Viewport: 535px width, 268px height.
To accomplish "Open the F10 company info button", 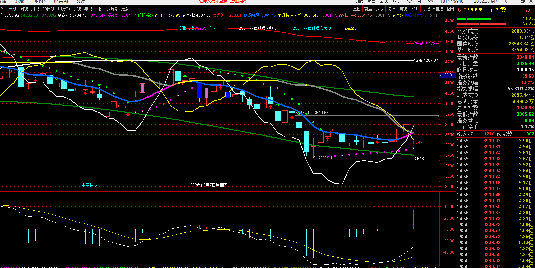I will pos(415,9).
